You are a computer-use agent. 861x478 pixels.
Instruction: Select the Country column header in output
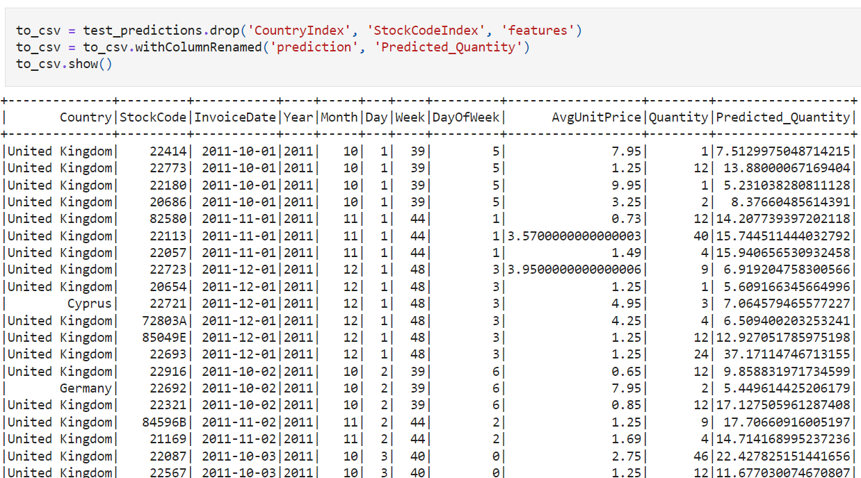click(x=86, y=117)
